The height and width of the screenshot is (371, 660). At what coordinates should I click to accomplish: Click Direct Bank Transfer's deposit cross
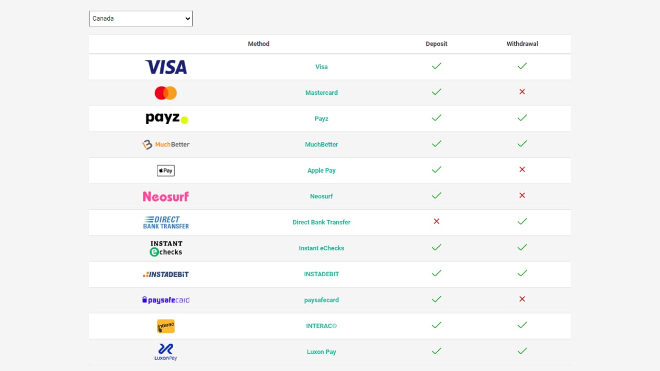436,221
